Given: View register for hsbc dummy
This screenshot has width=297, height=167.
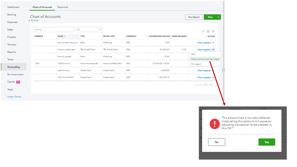Looking at the screenshot, I should click(x=204, y=70).
